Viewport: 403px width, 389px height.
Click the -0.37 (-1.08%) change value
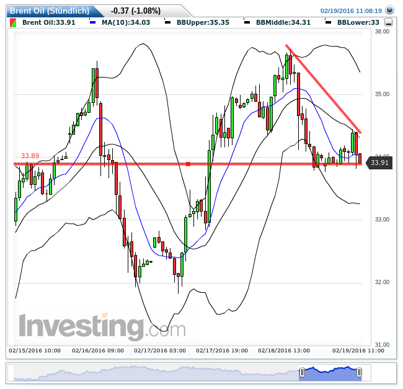point(135,11)
